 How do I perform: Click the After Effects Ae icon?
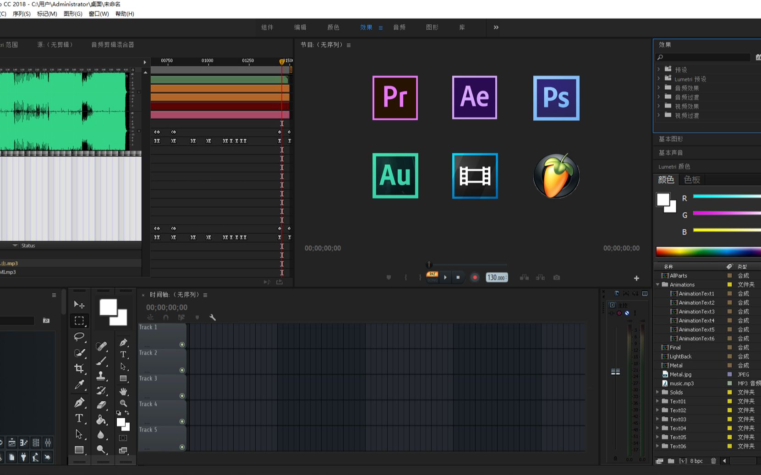click(475, 97)
